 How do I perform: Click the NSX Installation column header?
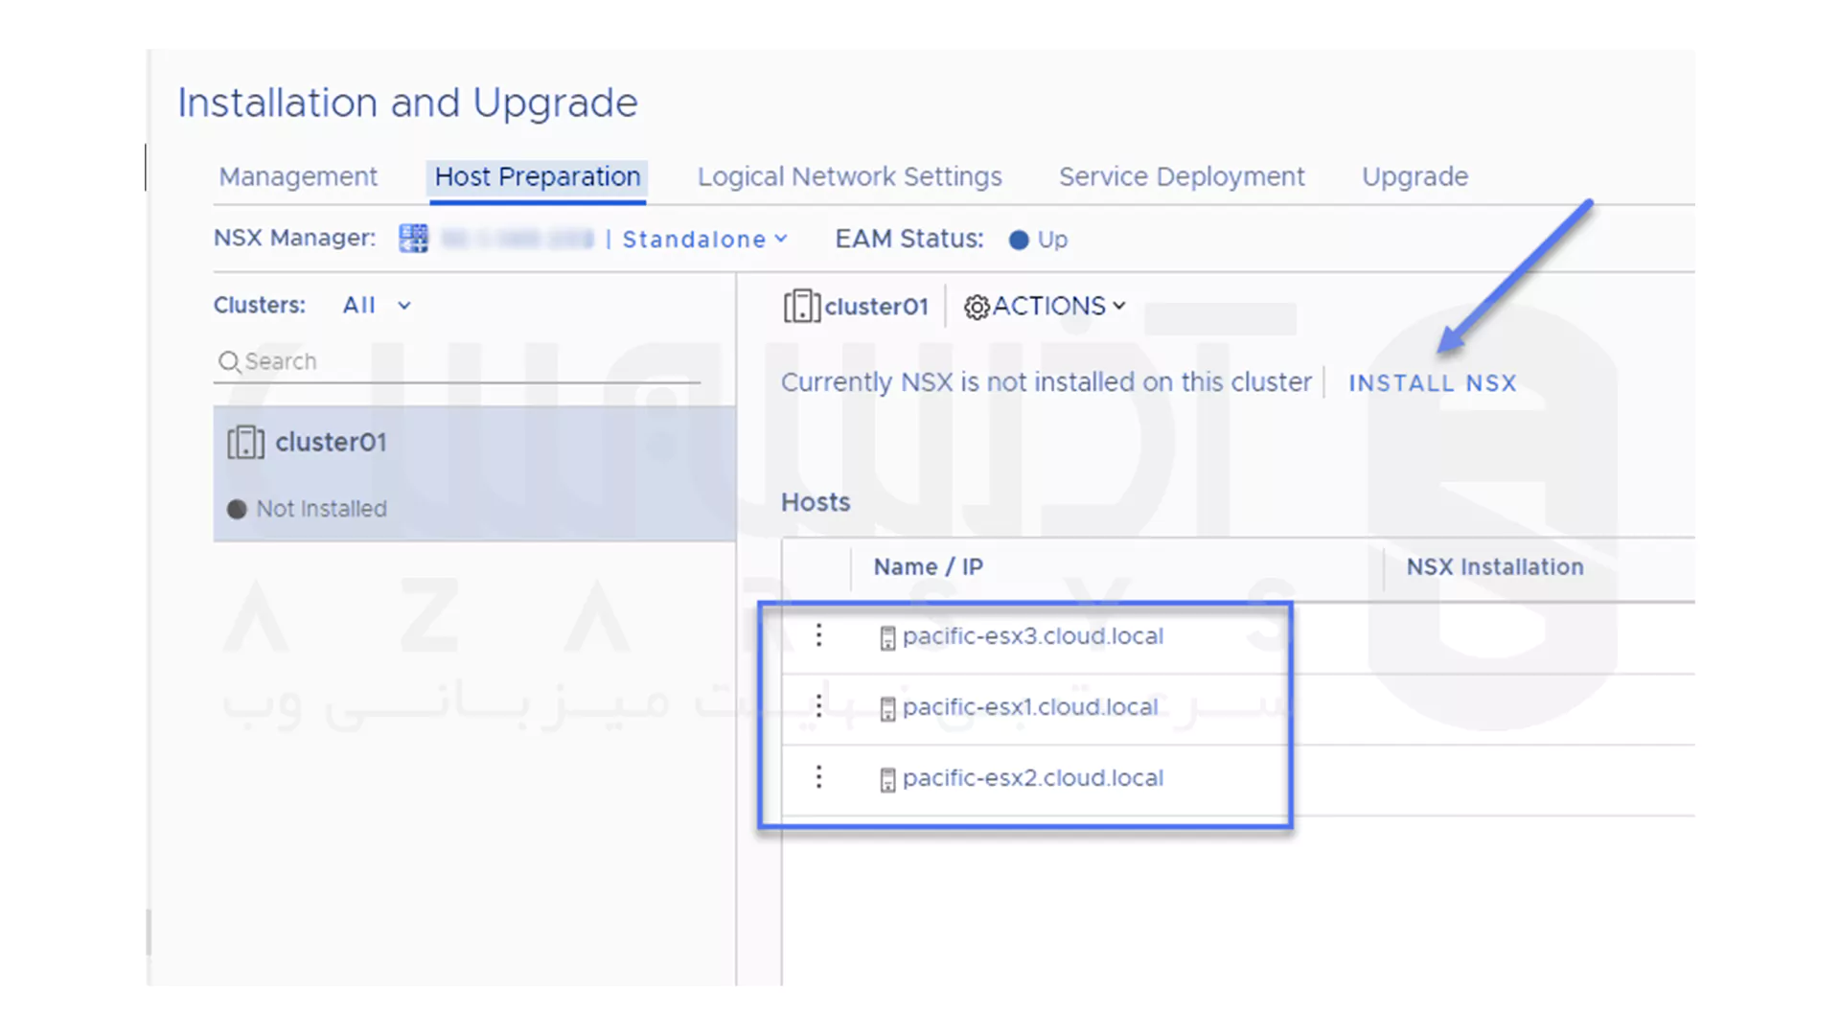coord(1494,567)
